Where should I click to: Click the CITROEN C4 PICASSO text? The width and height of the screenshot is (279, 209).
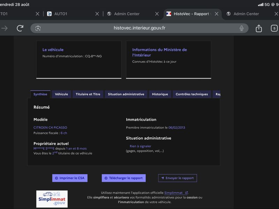[50, 127]
